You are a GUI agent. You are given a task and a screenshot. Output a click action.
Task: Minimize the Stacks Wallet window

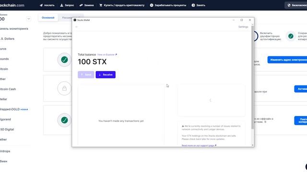(234, 20)
